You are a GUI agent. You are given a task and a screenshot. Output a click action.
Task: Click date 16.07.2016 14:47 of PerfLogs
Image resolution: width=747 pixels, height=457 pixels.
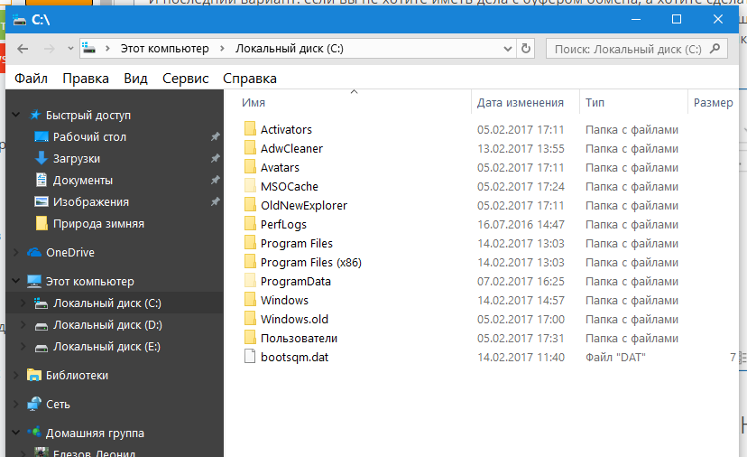521,224
